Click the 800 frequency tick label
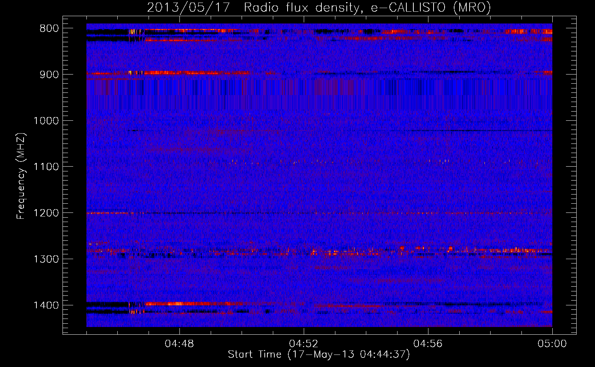This screenshot has width=595, height=367. tap(49, 29)
